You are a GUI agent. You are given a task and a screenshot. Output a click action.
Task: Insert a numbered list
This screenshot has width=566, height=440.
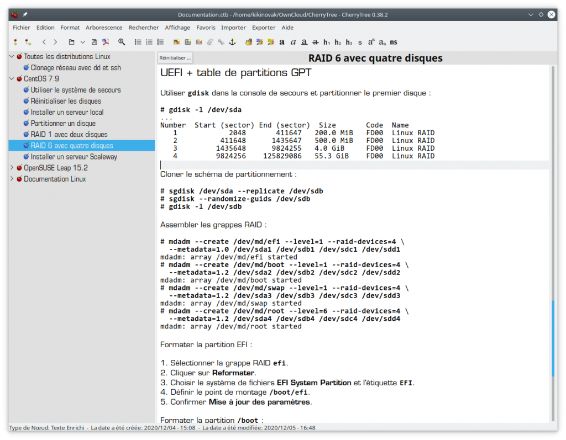(x=149, y=42)
